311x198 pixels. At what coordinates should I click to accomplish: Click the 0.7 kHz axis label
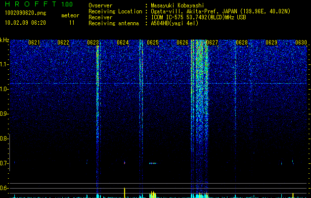tap(4, 163)
